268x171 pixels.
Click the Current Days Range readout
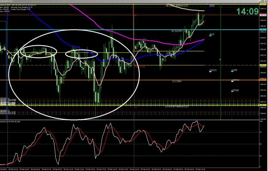click(21, 9)
